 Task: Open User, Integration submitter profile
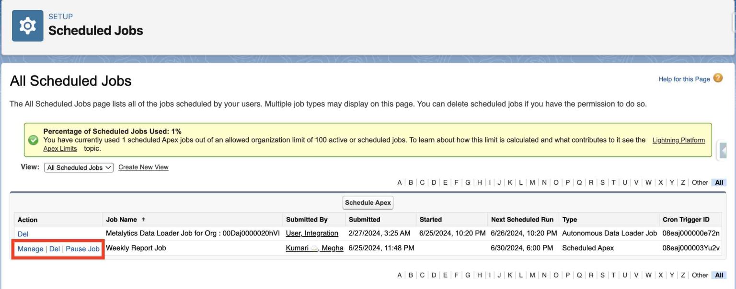pos(311,233)
